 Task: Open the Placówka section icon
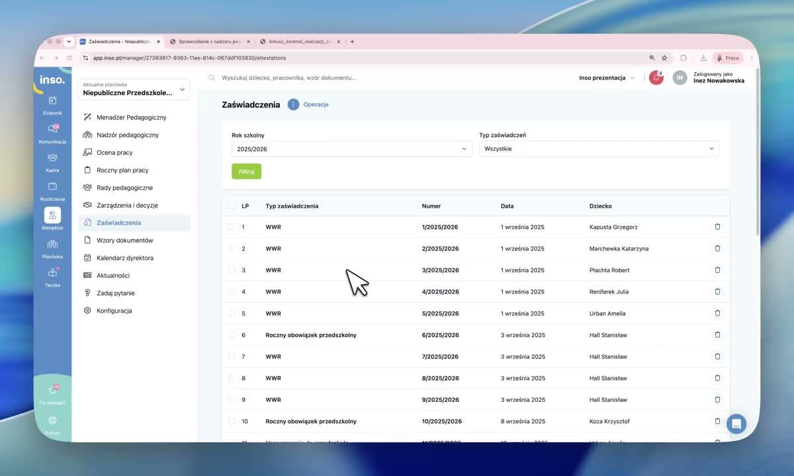point(52,244)
